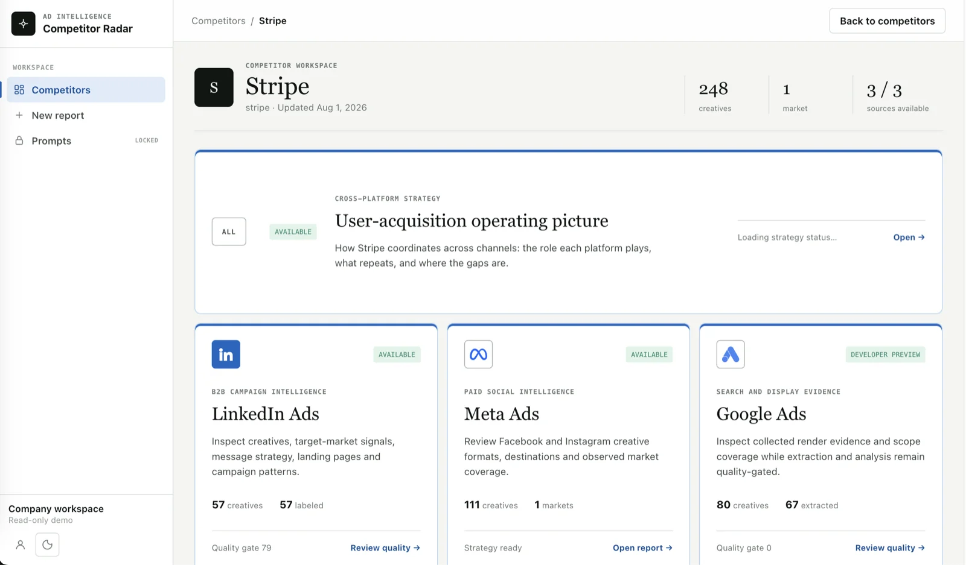Click Review quality on Google Ads card
Image resolution: width=966 pixels, height=565 pixels.
890,548
